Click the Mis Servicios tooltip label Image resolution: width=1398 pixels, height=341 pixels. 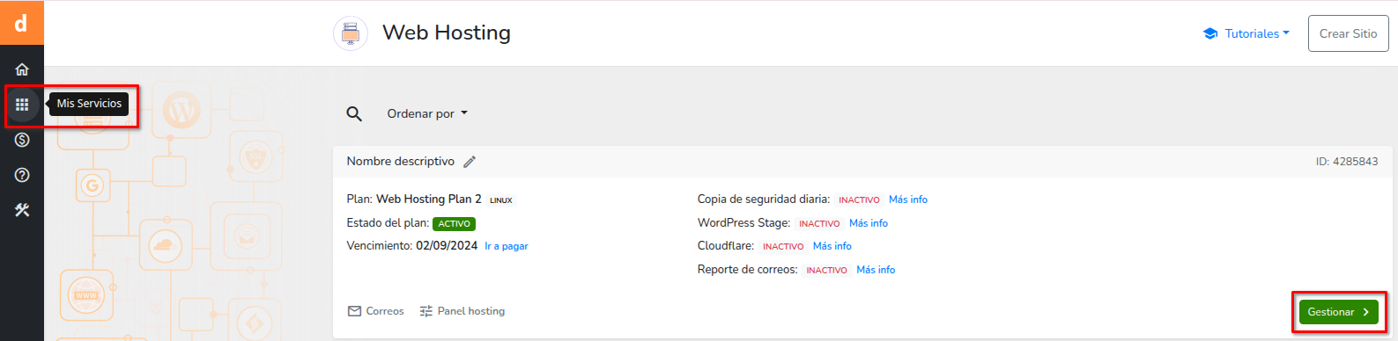click(89, 104)
